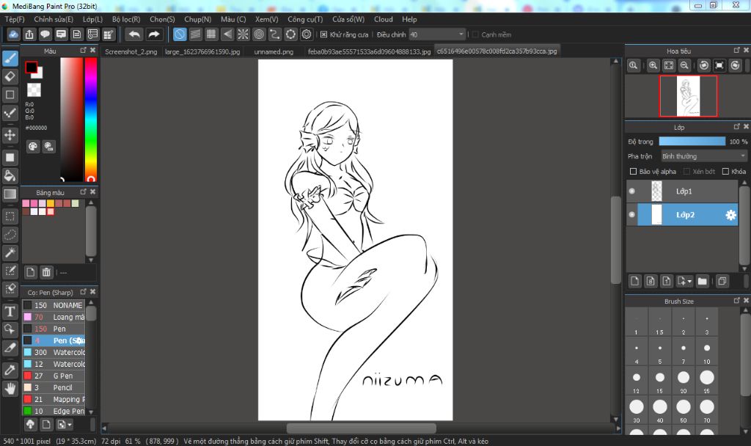Zoom in using navigator panel

653,65
